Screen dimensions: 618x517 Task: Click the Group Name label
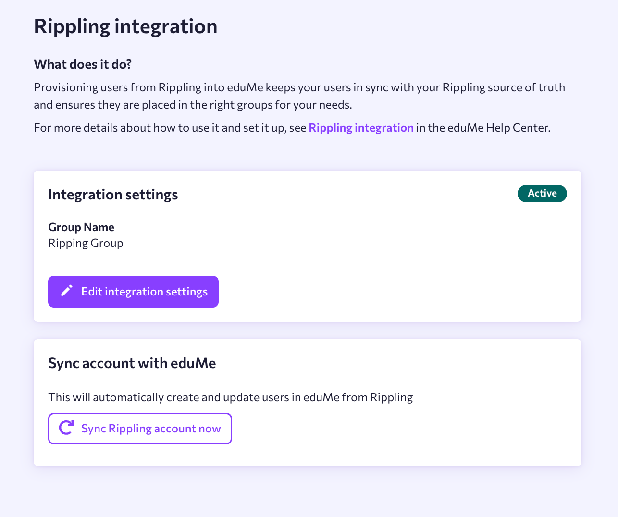[x=81, y=226]
